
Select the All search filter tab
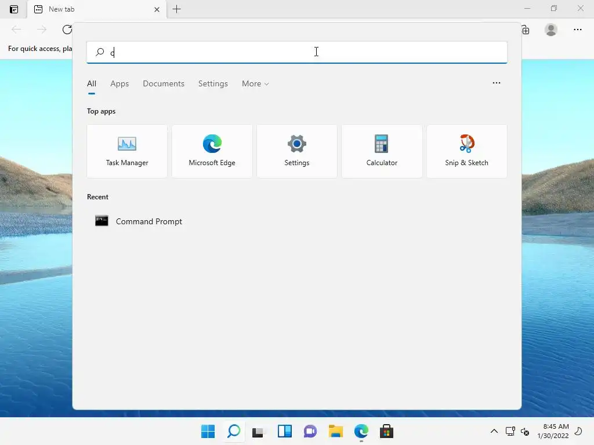(x=92, y=83)
